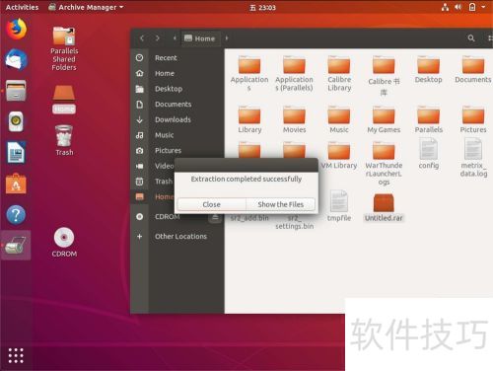Launch Rhythmbox from the dock
493x371 pixels.
(16, 121)
